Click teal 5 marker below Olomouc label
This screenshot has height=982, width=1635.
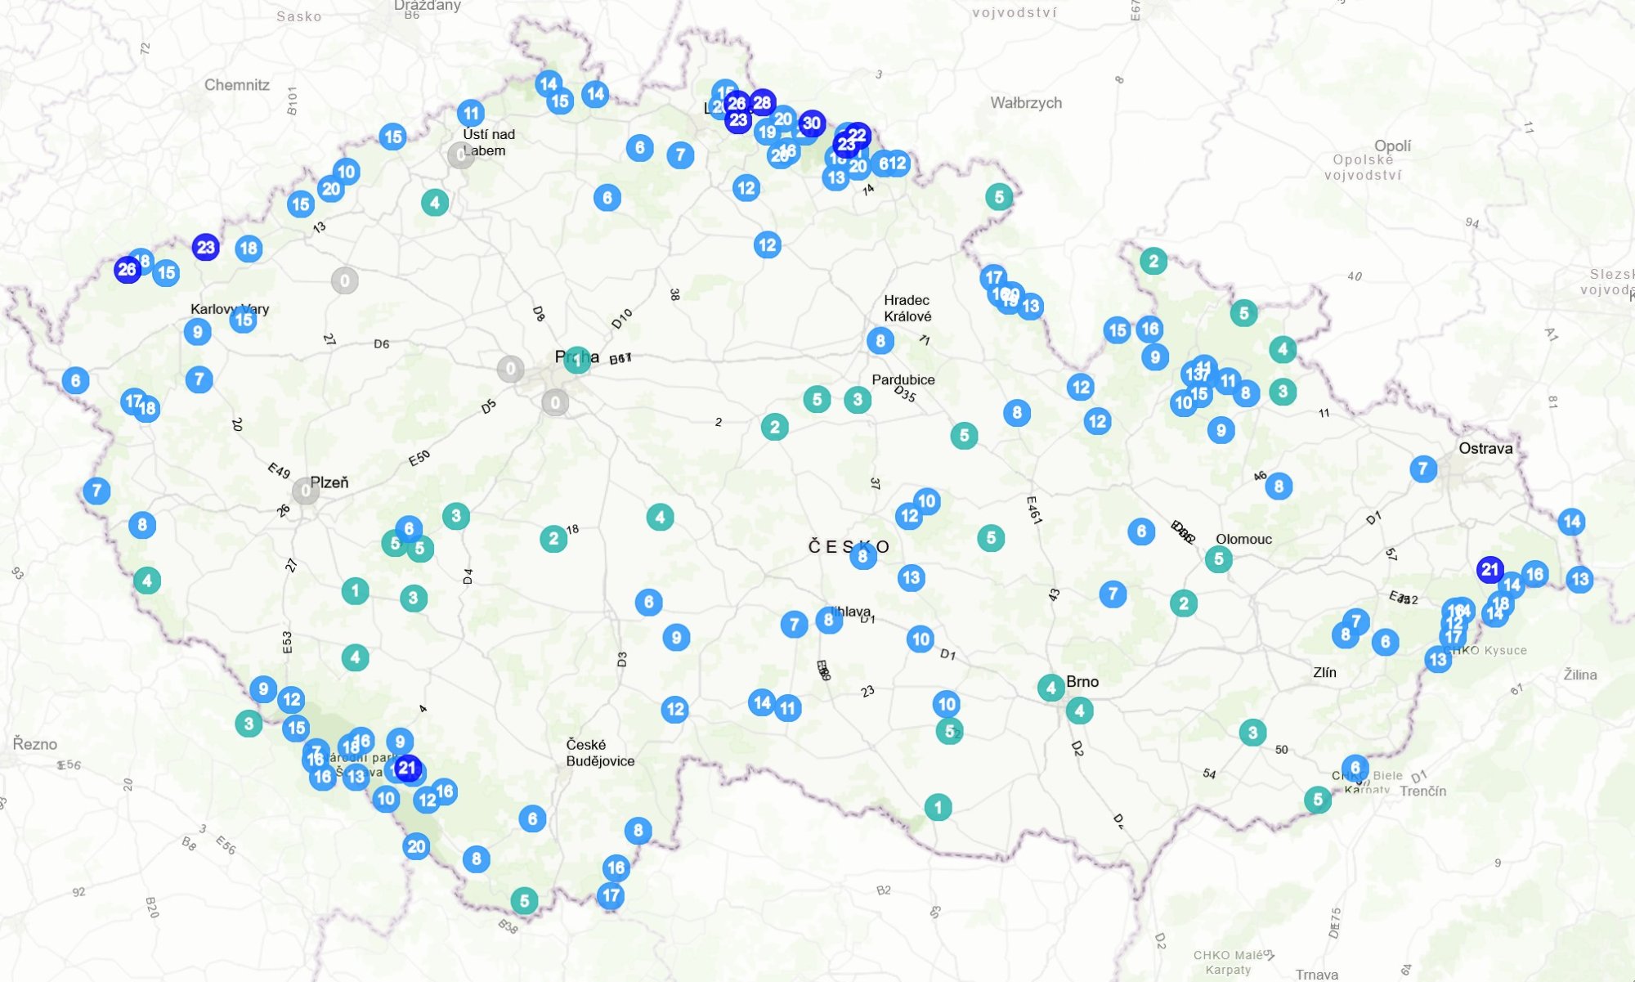pyautogui.click(x=1219, y=559)
